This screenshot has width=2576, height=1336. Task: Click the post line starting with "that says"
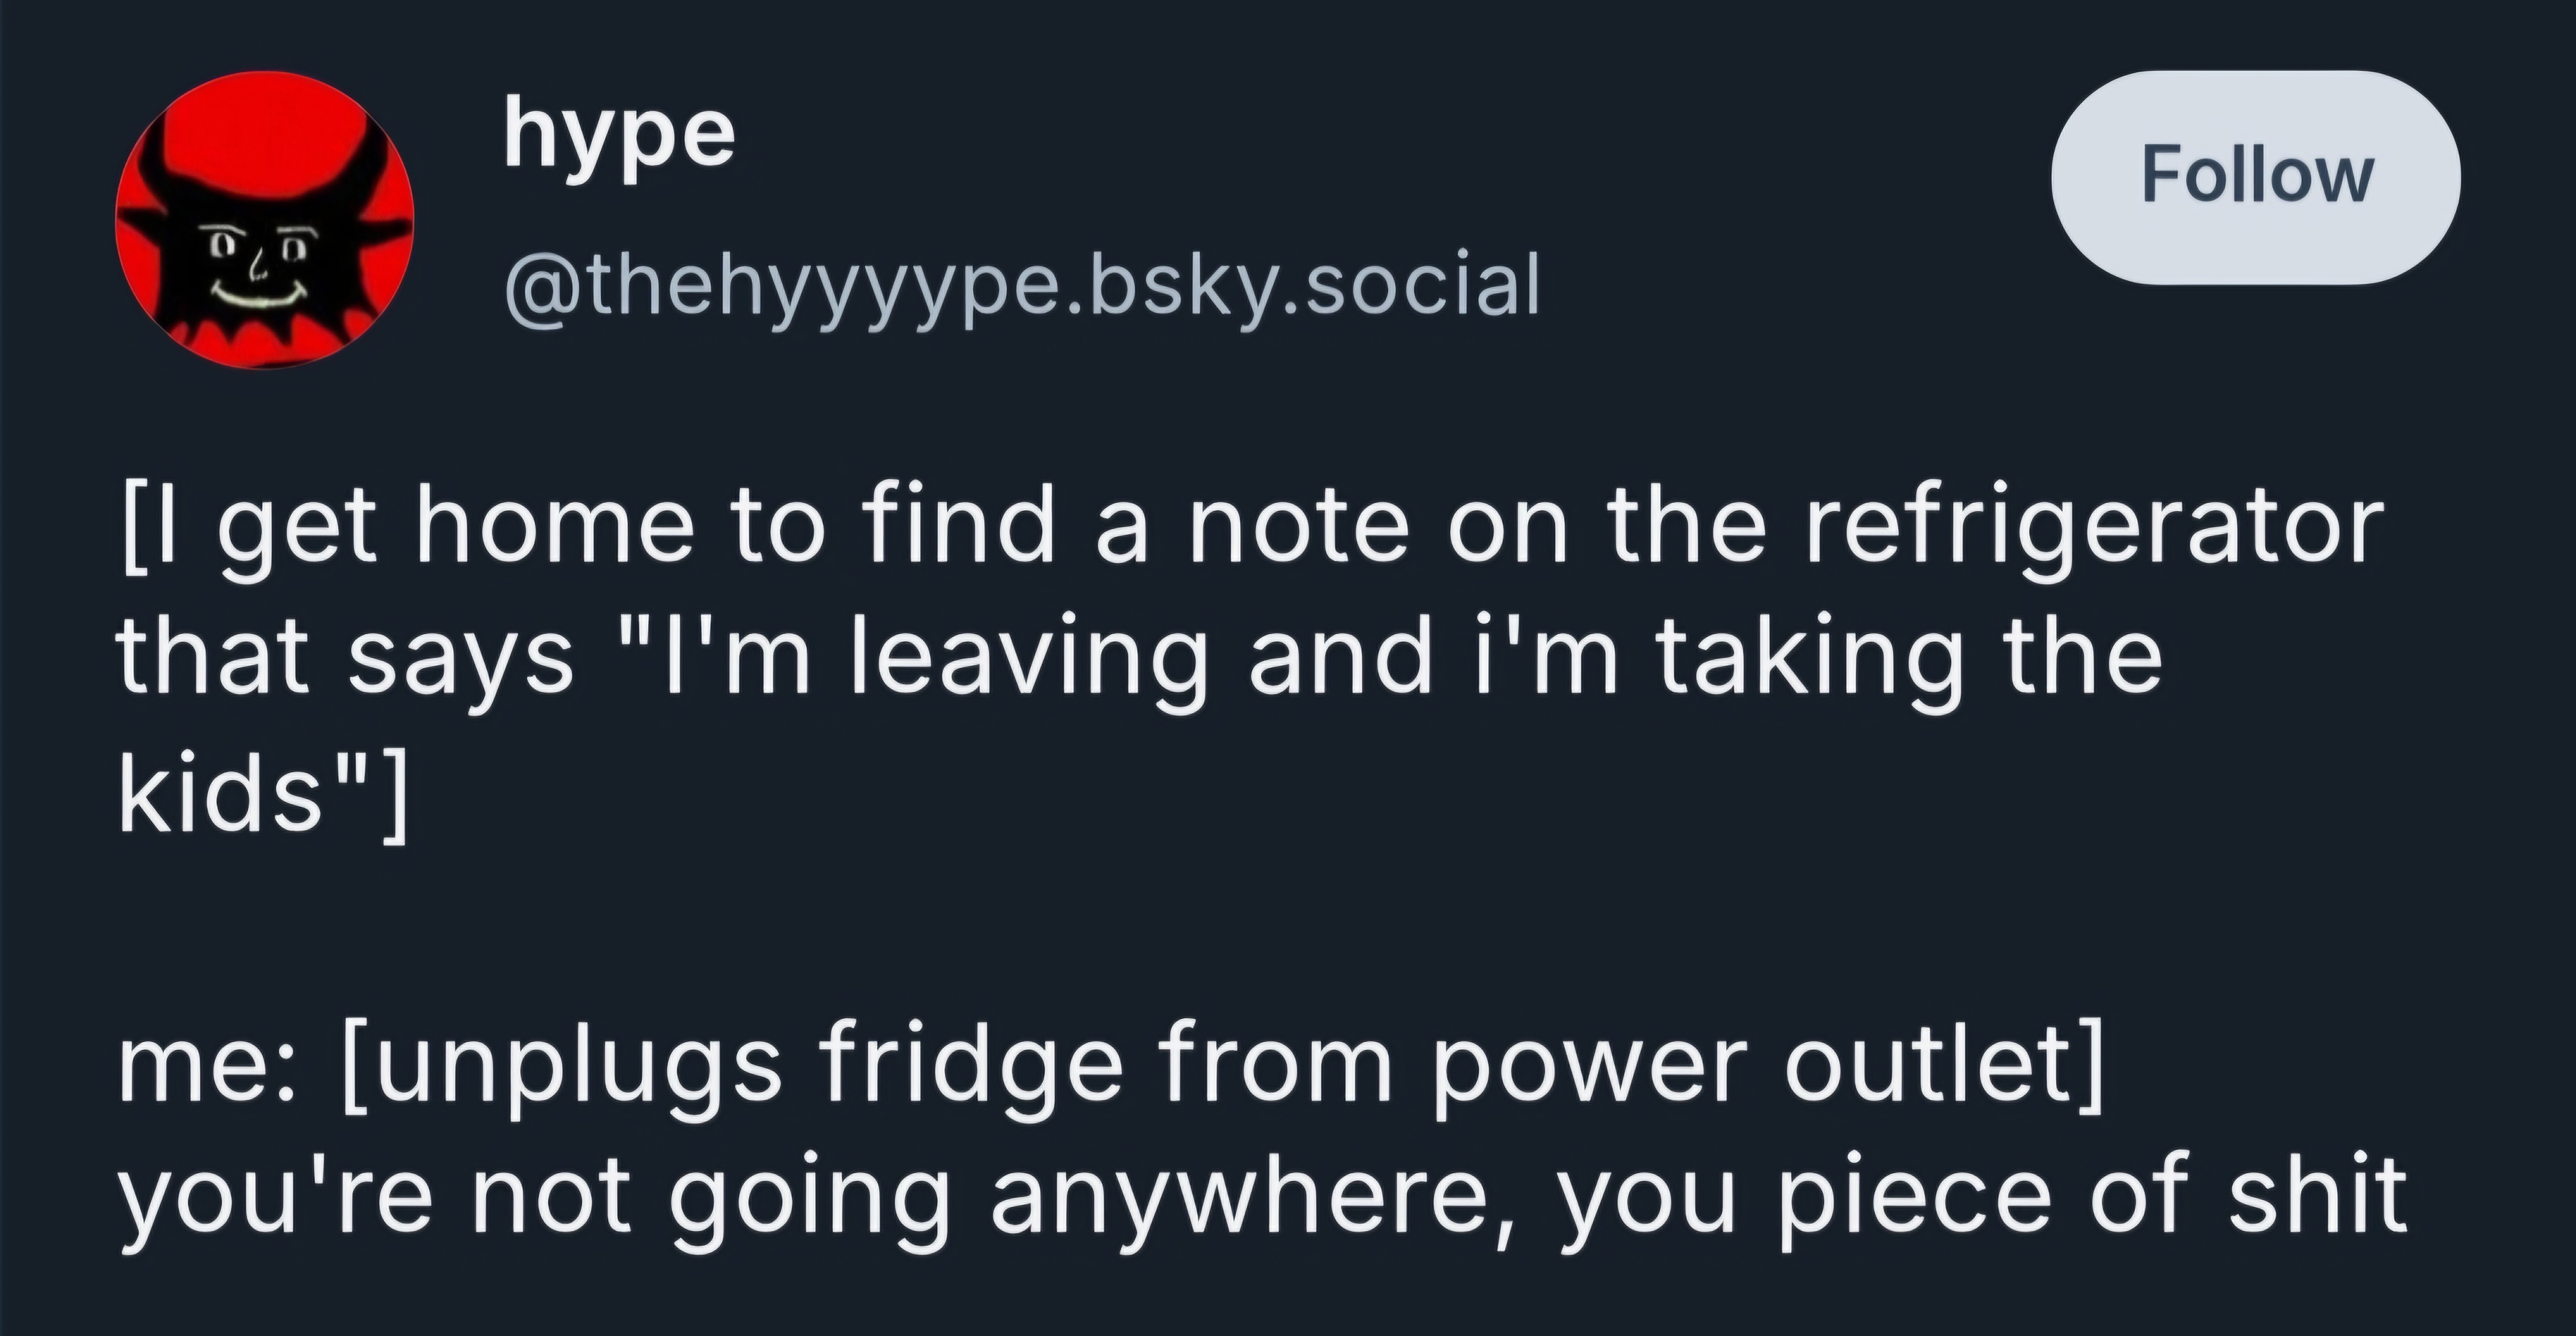pyautogui.click(x=1140, y=660)
